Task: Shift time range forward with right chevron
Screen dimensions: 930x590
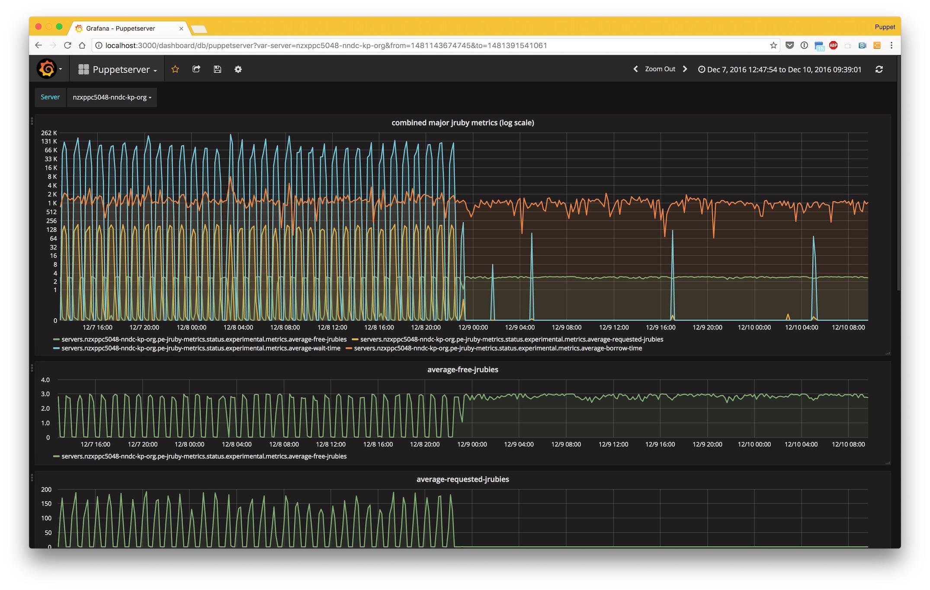Action: click(x=685, y=69)
